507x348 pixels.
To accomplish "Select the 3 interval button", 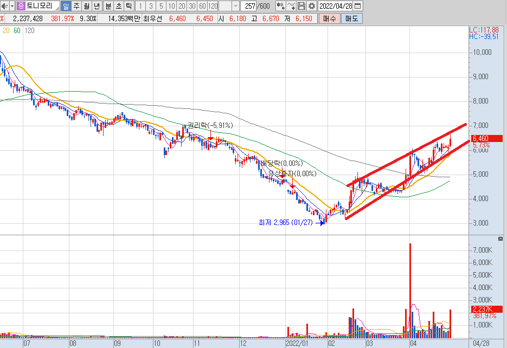I will pos(151,6).
